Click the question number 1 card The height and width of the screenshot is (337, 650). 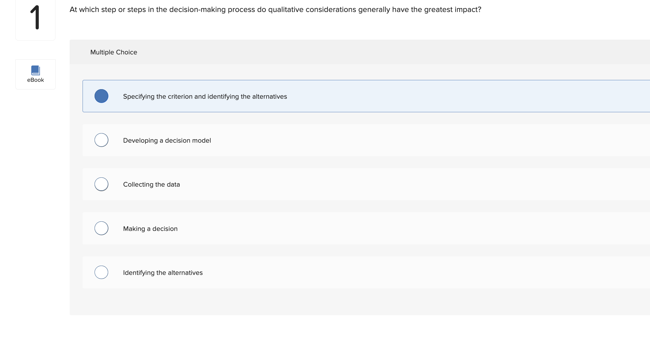[35, 20]
